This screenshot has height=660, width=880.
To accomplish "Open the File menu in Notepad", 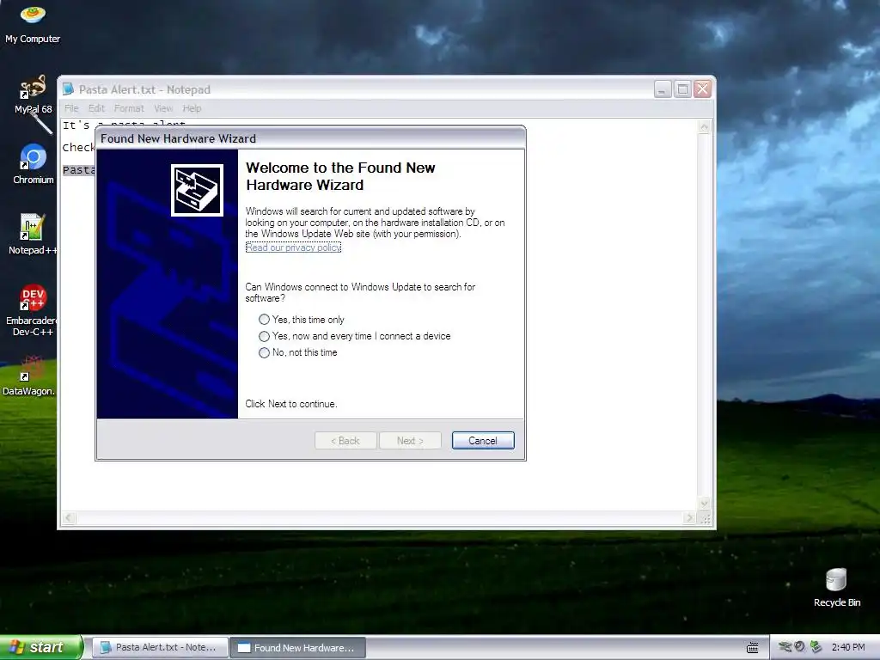I will tap(71, 108).
